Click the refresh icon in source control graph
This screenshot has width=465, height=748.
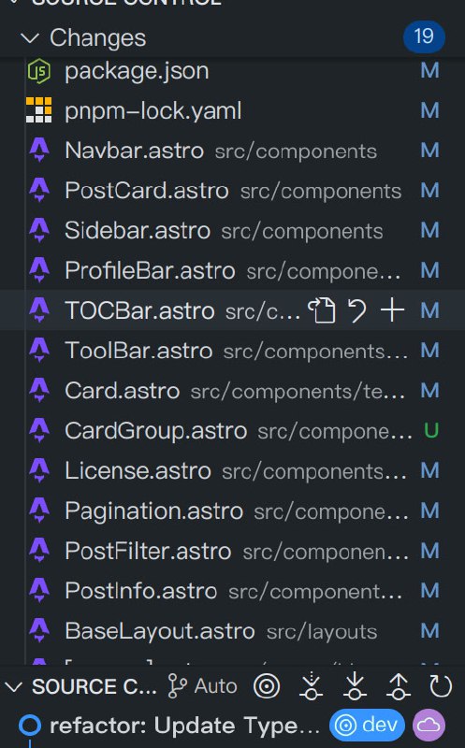click(440, 686)
